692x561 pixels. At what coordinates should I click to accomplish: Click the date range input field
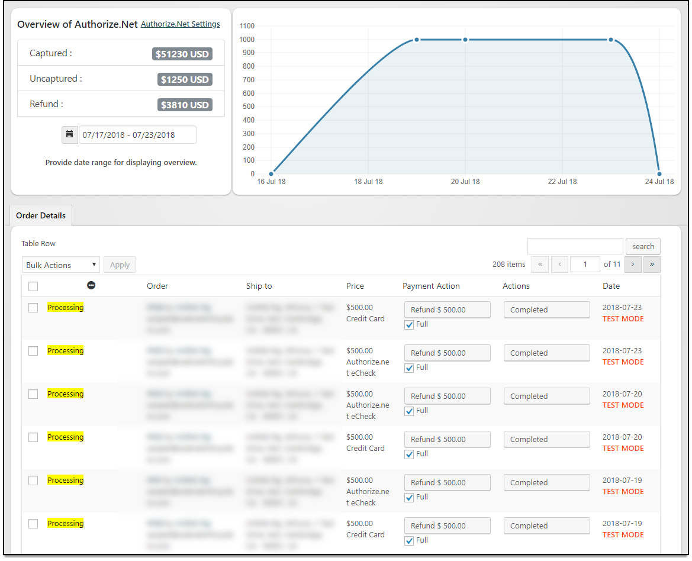(138, 134)
